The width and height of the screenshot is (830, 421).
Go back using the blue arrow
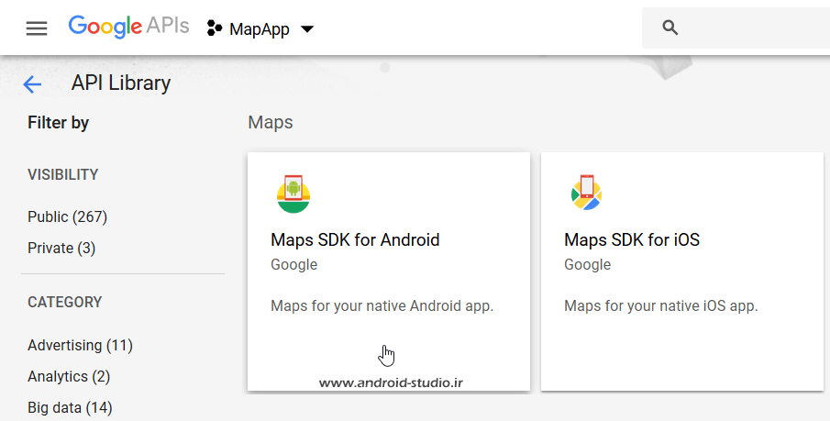32,83
